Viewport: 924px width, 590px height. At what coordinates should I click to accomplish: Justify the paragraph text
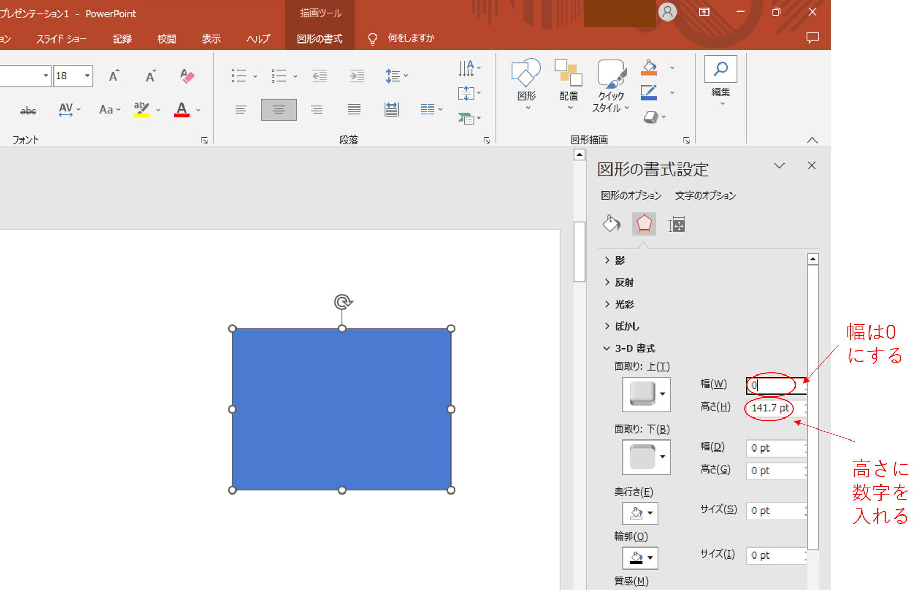tap(354, 110)
